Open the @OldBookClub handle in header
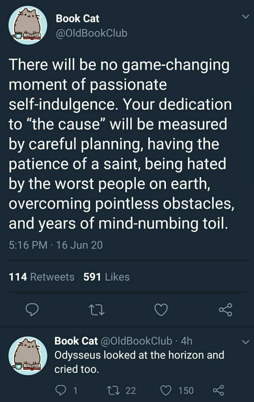Screen dimensions: 254x402 92,33
